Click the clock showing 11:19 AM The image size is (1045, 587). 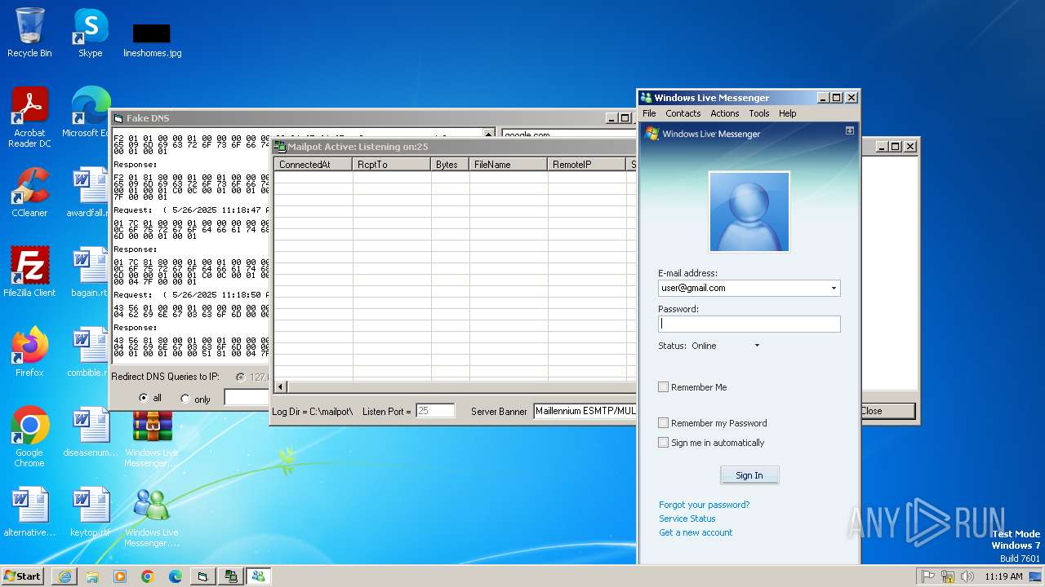click(1003, 576)
